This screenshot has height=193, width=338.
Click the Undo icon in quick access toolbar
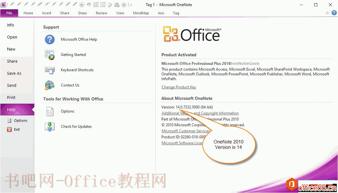tap(88, 5)
